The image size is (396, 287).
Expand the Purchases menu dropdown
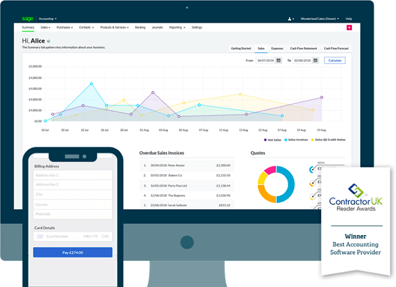65,28
